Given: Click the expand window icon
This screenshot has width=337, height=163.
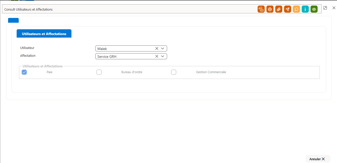Looking at the screenshot, I should 325,8.
